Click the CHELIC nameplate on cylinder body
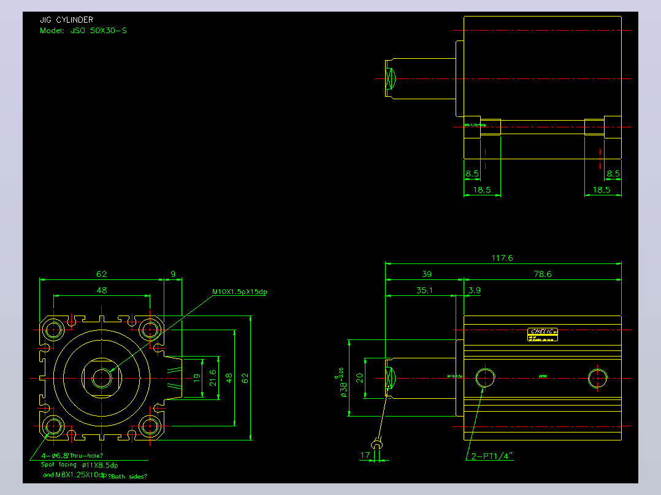661x495 pixels. (543, 334)
